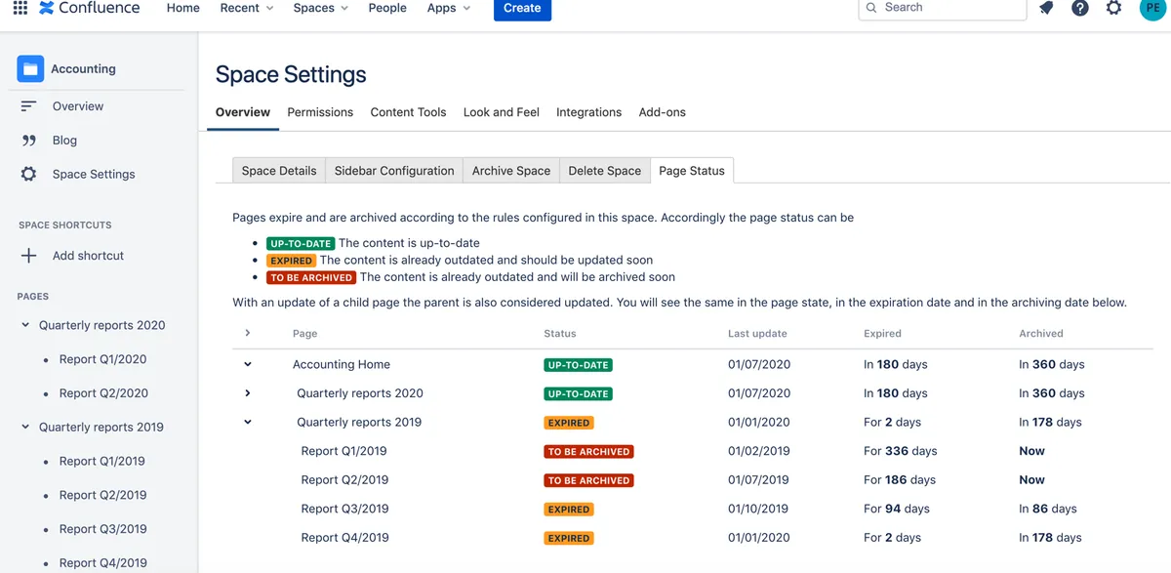Image resolution: width=1171 pixels, height=573 pixels.
Task: Click Report Q3/2019 in the table
Action: tap(344, 509)
